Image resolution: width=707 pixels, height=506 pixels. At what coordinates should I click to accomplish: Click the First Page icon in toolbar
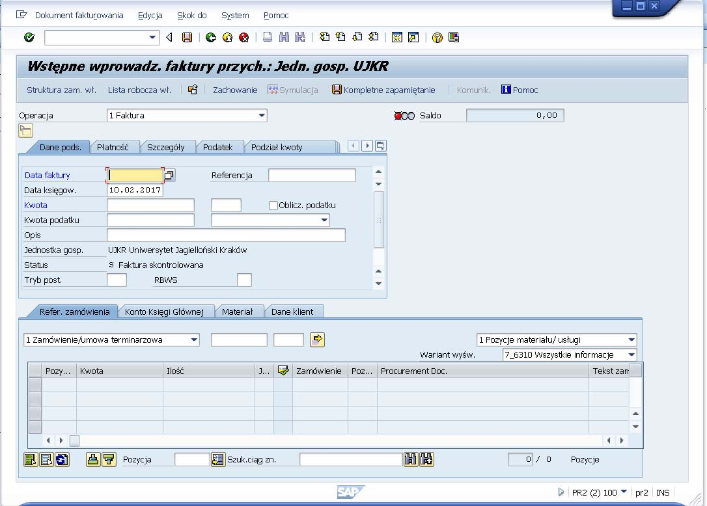coord(324,38)
